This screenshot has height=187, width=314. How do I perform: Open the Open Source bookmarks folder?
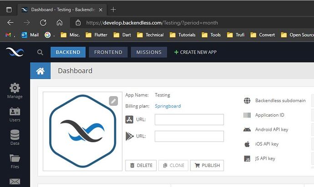(297, 35)
